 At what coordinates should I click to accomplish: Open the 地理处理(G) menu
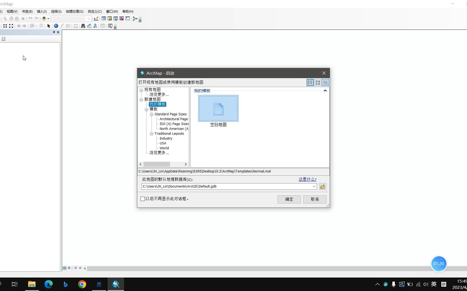75,11
